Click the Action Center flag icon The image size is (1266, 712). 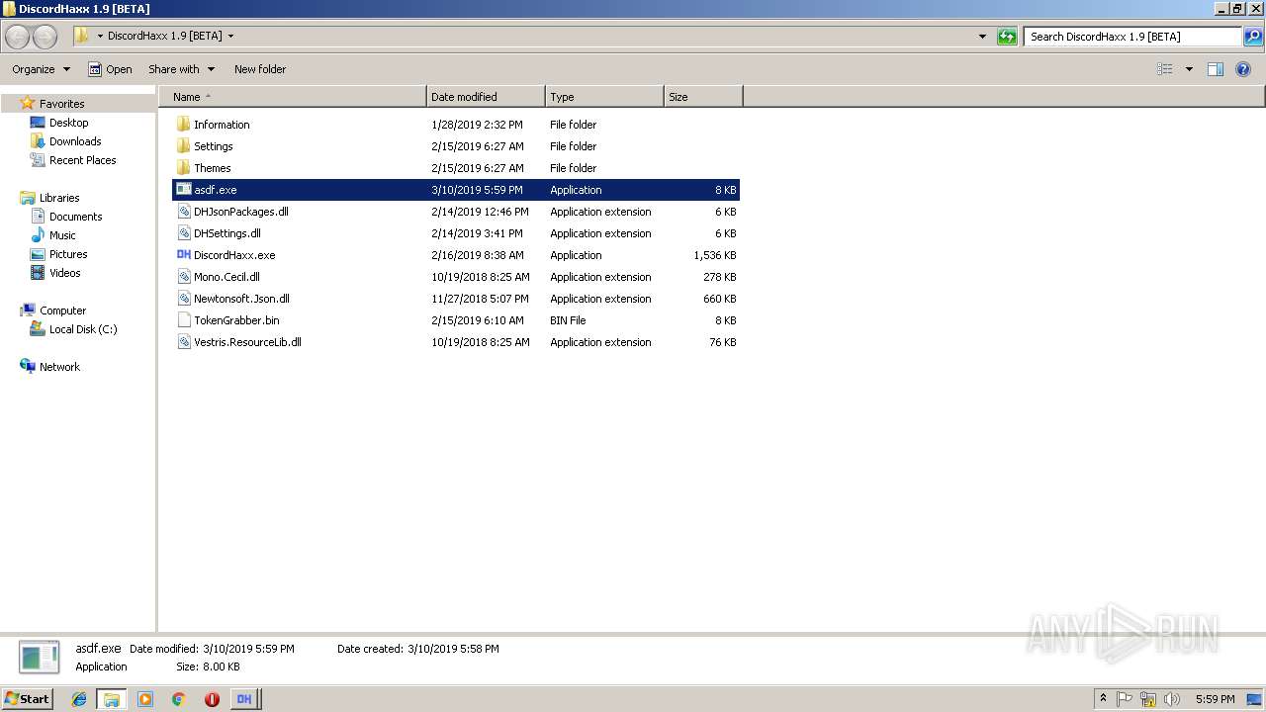[x=1126, y=699]
